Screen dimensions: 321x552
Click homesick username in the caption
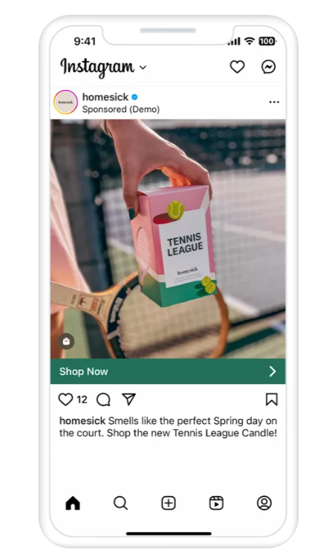coord(82,420)
